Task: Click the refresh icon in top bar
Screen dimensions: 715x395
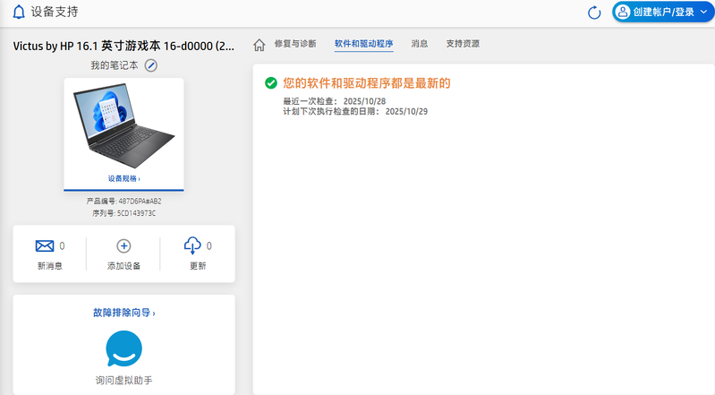Action: pos(594,13)
